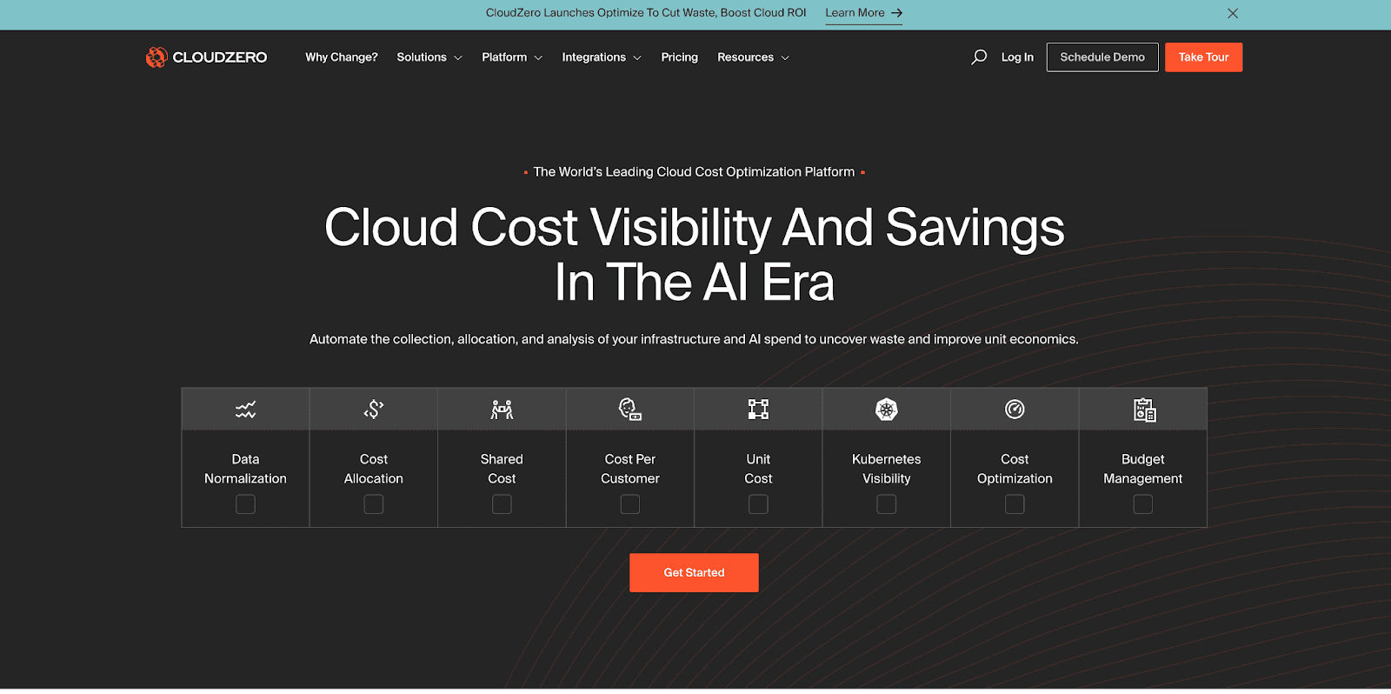Check the Kubernetes Visibility checkbox
The image size is (1391, 694).
(887, 504)
